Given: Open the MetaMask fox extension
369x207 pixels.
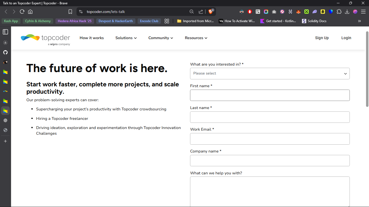Looking at the screenshot, I should pyautogui.click(x=298, y=12).
